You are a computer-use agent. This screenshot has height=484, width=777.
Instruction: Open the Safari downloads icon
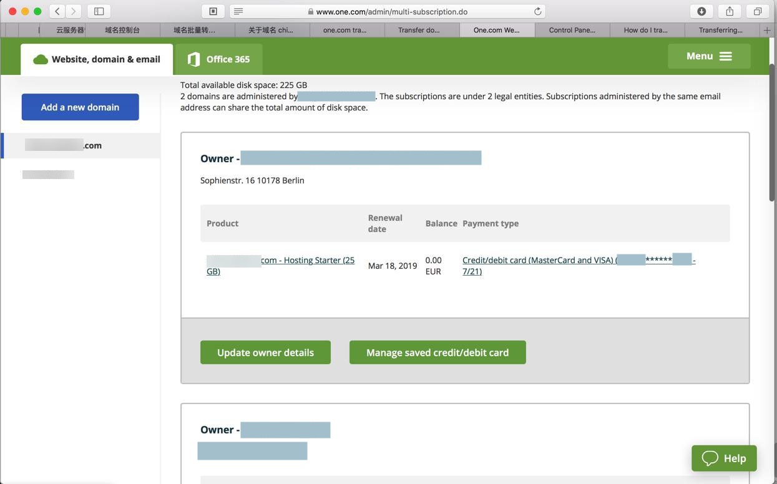tap(701, 11)
